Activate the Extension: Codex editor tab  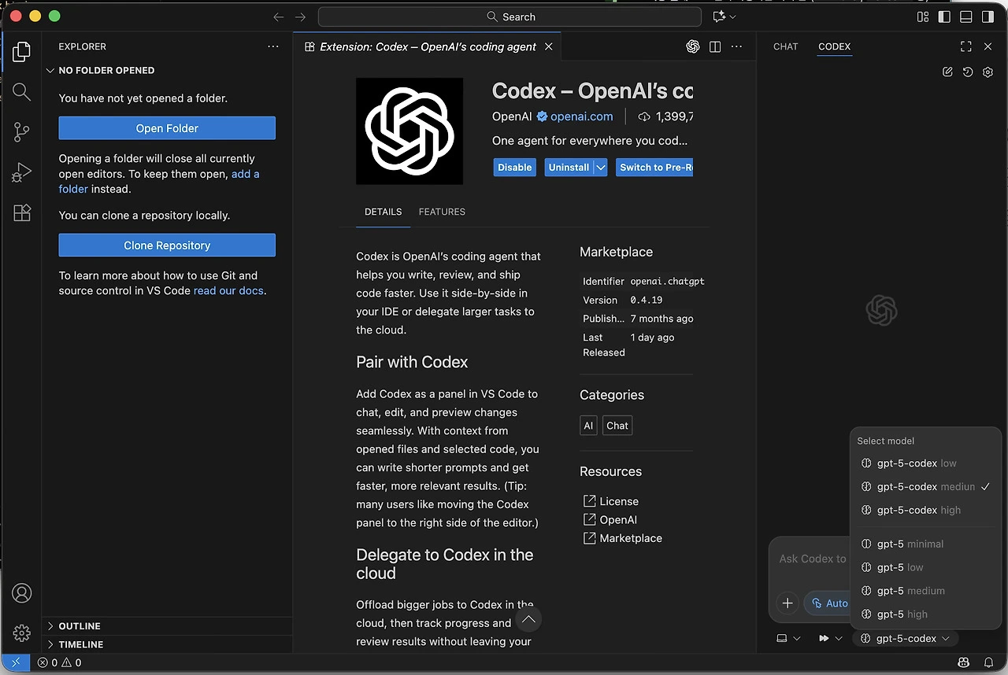pos(429,46)
